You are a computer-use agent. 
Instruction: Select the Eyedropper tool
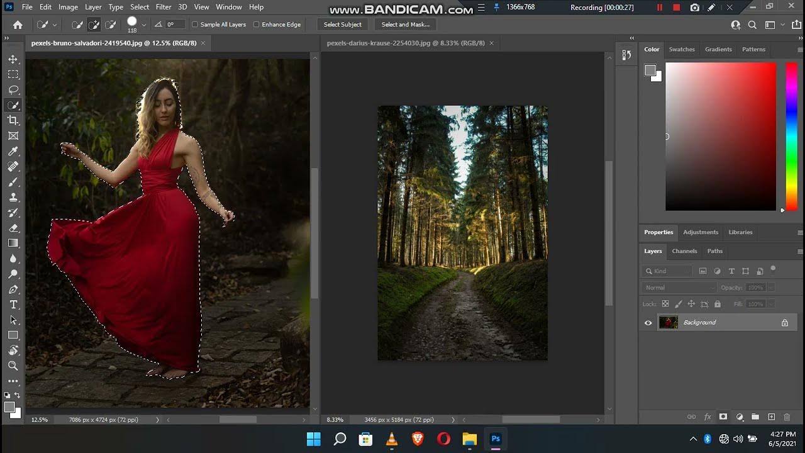[13, 151]
